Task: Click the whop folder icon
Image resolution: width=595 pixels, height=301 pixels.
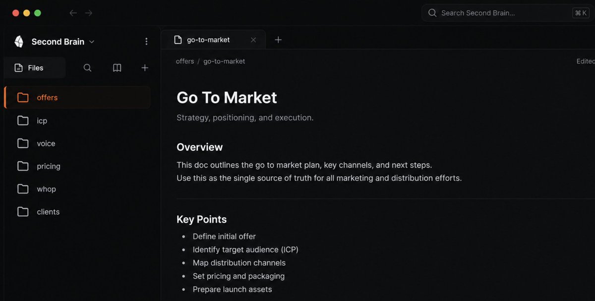Action: [x=23, y=189]
